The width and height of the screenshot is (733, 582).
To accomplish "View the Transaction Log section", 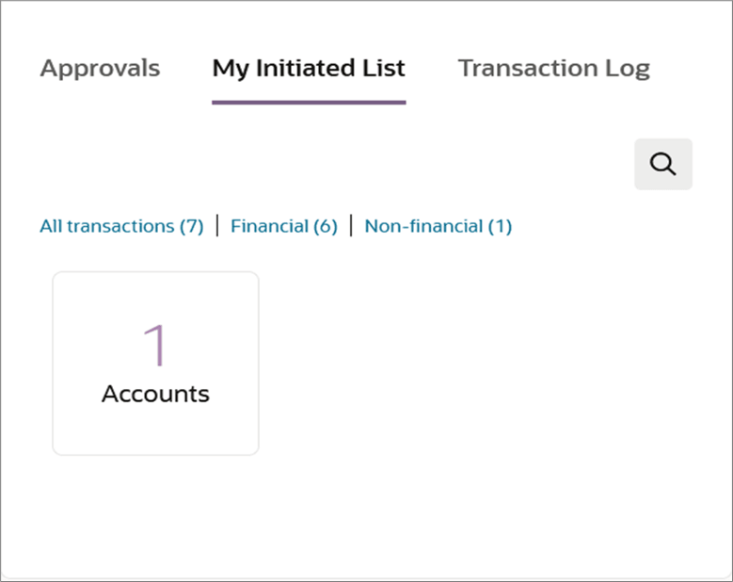I will coord(553,69).
